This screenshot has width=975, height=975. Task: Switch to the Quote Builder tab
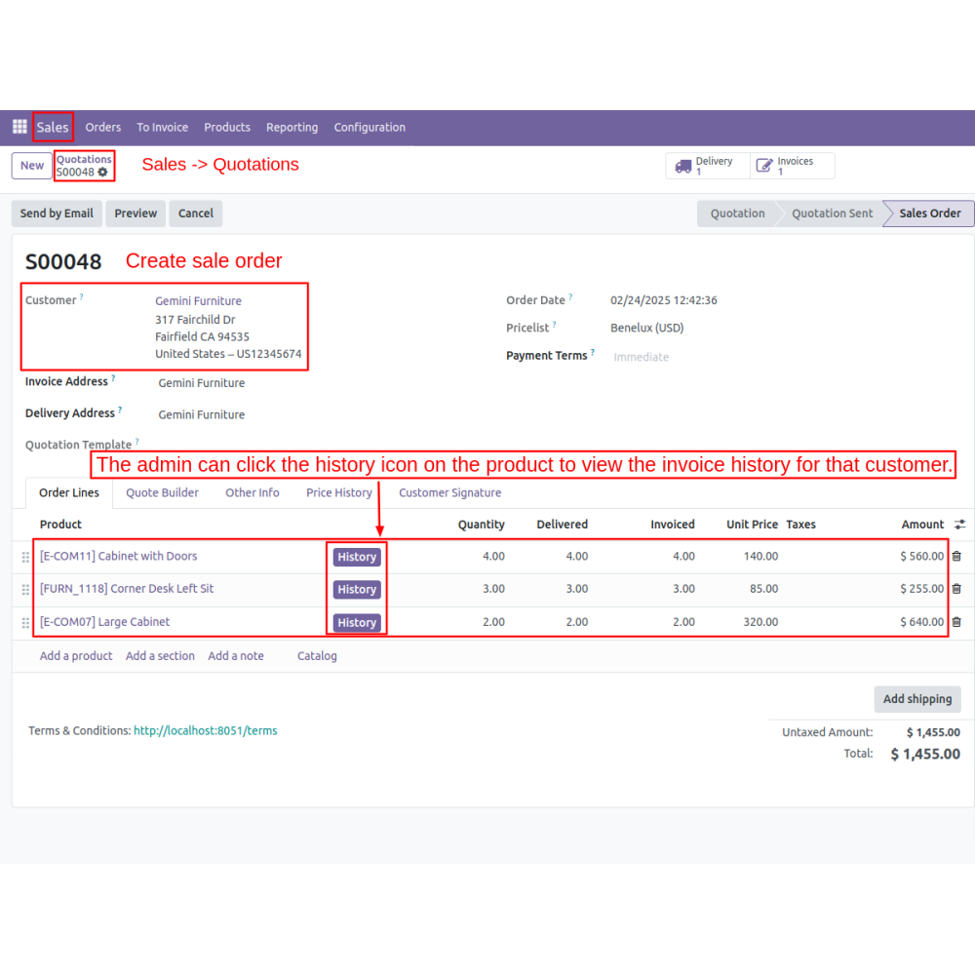coord(162,492)
